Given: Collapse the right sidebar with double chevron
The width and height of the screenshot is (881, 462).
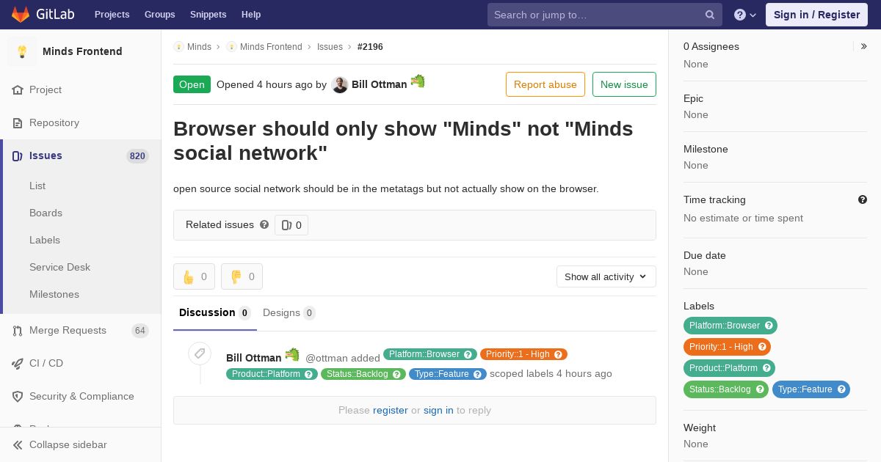Looking at the screenshot, I should click(x=863, y=46).
